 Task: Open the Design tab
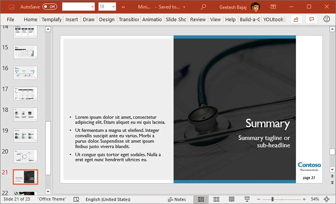107,19
